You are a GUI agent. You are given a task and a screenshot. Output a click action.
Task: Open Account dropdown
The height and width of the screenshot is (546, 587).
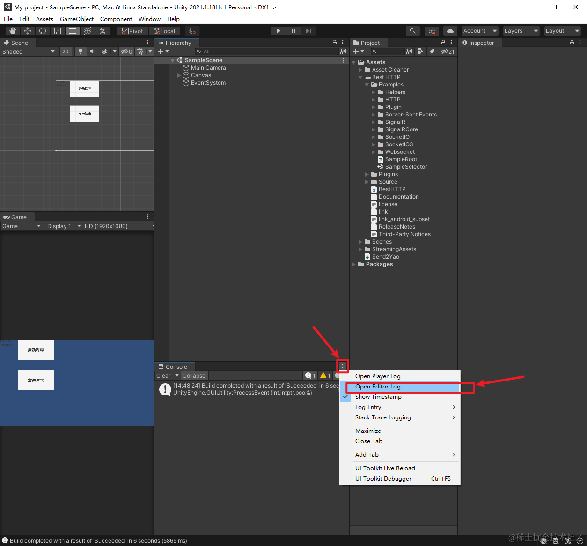click(480, 31)
